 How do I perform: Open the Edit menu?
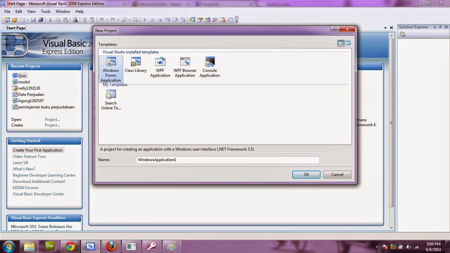(19, 12)
